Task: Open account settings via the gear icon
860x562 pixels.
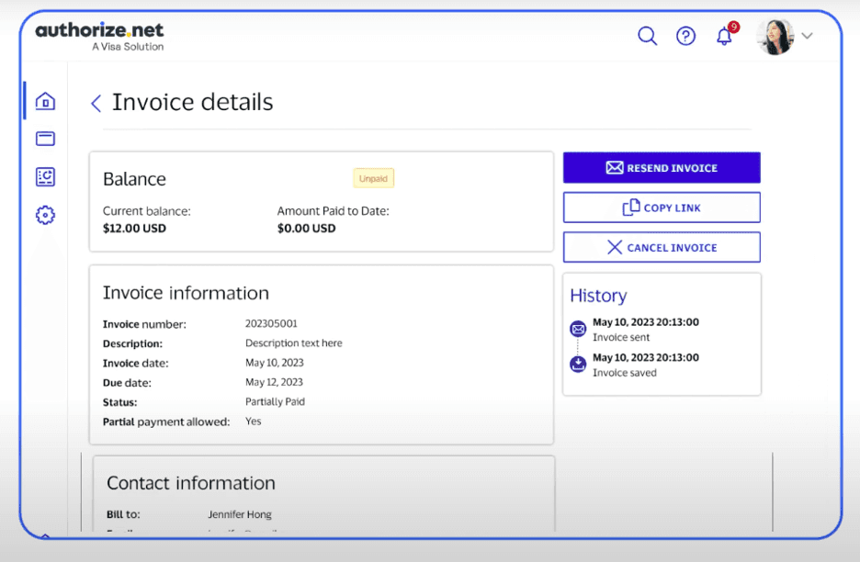Action: click(x=44, y=214)
